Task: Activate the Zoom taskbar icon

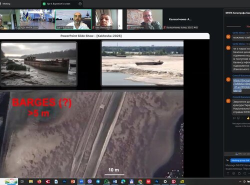Action: (81, 181)
